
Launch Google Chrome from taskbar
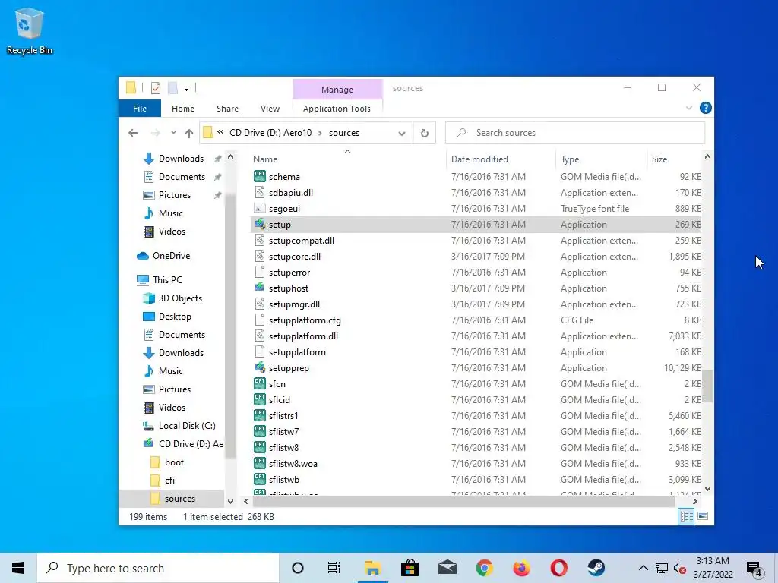tap(484, 568)
